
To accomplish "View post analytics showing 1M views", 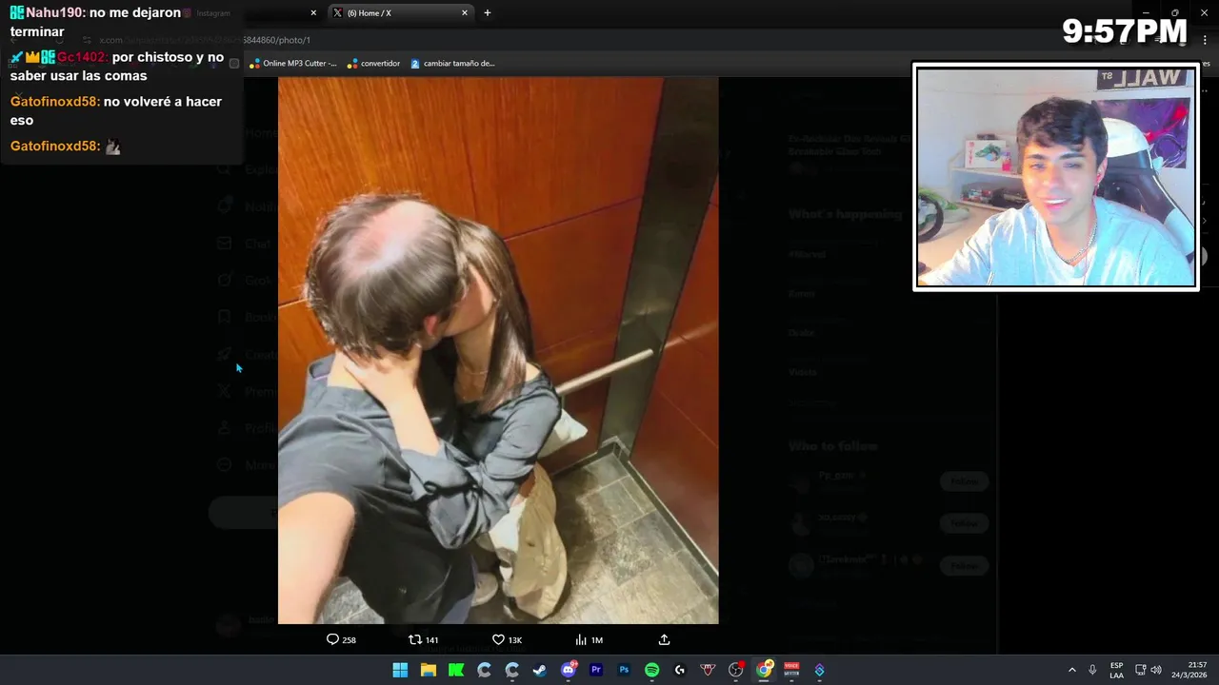I will click(589, 640).
